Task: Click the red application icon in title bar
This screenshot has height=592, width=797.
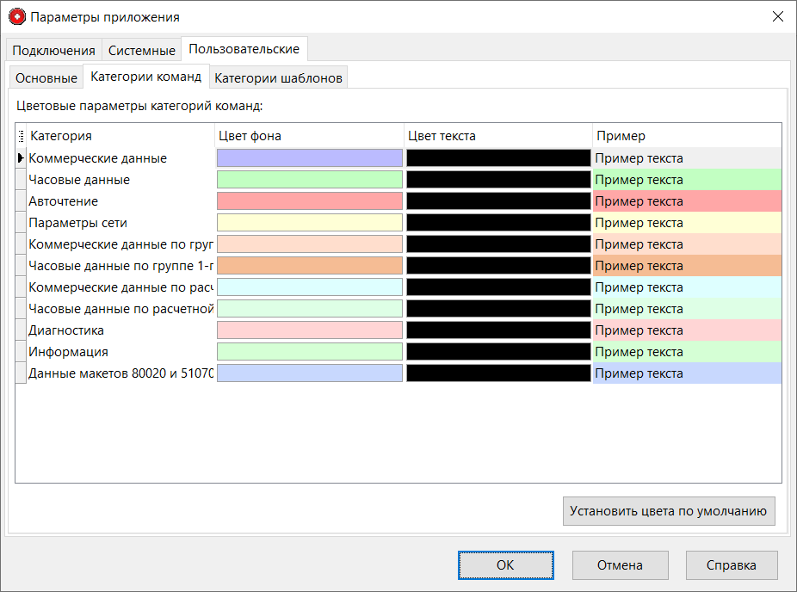Action: [x=17, y=17]
